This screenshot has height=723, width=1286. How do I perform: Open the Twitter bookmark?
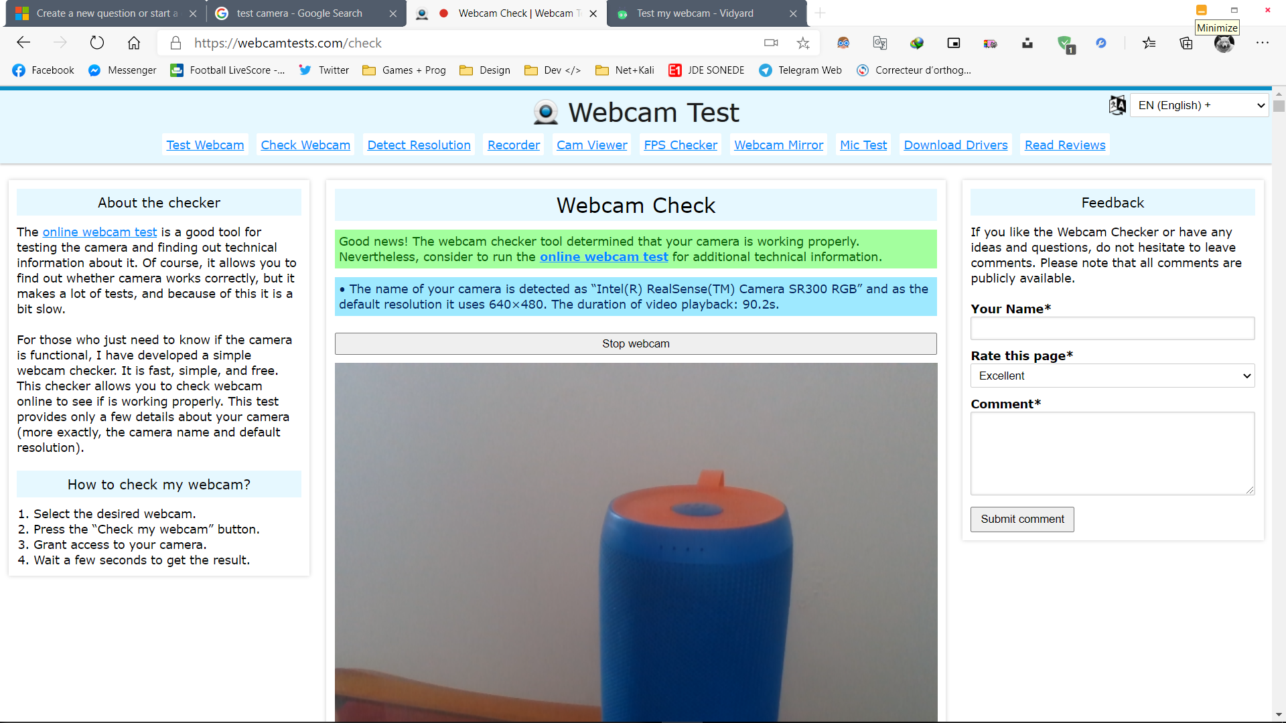pyautogui.click(x=324, y=70)
